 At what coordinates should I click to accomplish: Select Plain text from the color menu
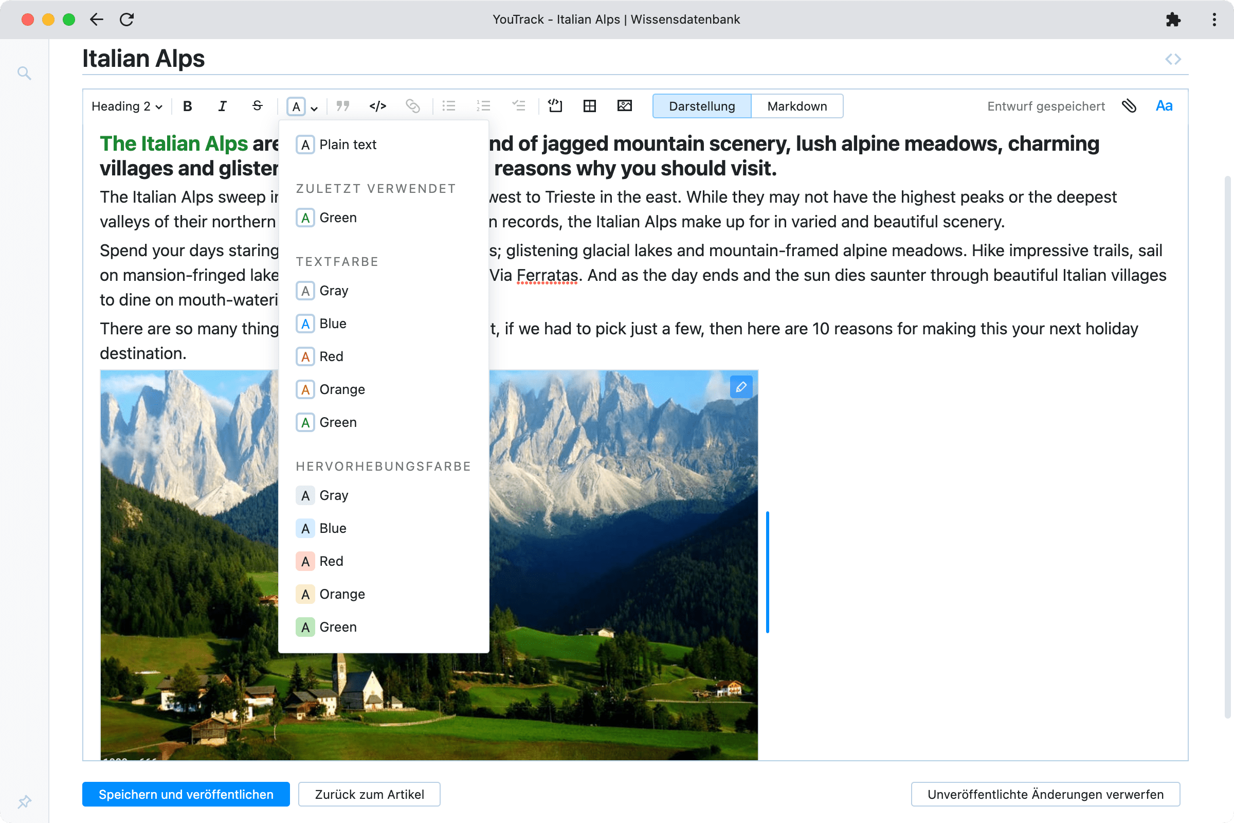pyautogui.click(x=348, y=145)
